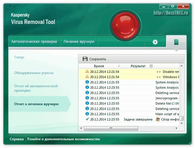
Task: Click horizontal scrollbar left arrow
Action: (81, 128)
